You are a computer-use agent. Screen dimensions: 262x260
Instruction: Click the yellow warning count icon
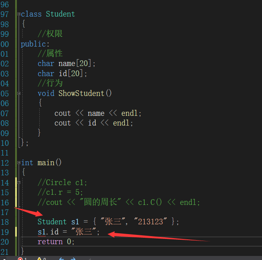39,258
